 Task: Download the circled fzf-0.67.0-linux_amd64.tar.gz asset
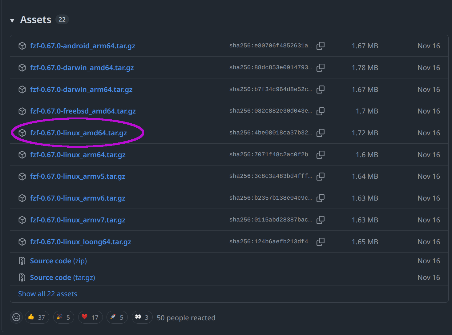tap(79, 133)
